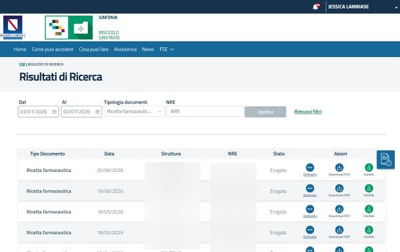The image size is (400, 252).
Task: Expand the FSE navigation dropdown
Action: (x=167, y=49)
